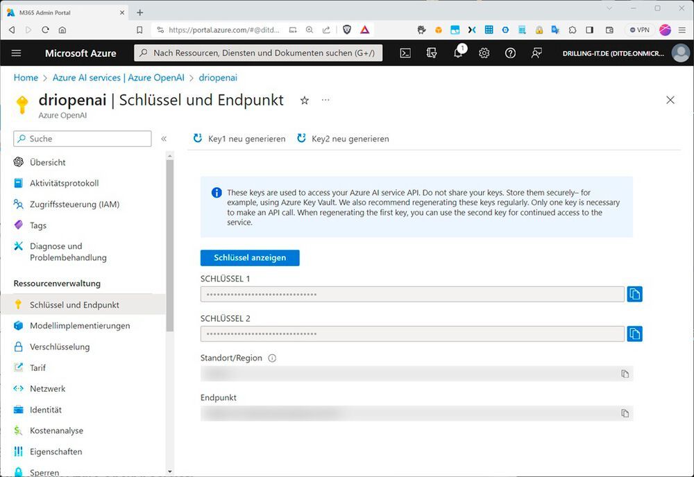
Task: Open the browser main menu
Action: tap(682, 30)
